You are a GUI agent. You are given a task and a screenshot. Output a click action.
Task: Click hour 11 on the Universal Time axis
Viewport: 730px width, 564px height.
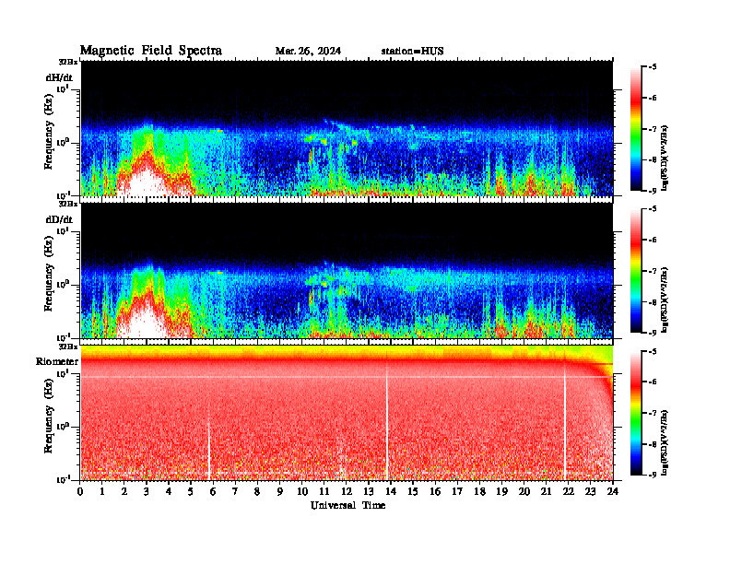point(324,491)
